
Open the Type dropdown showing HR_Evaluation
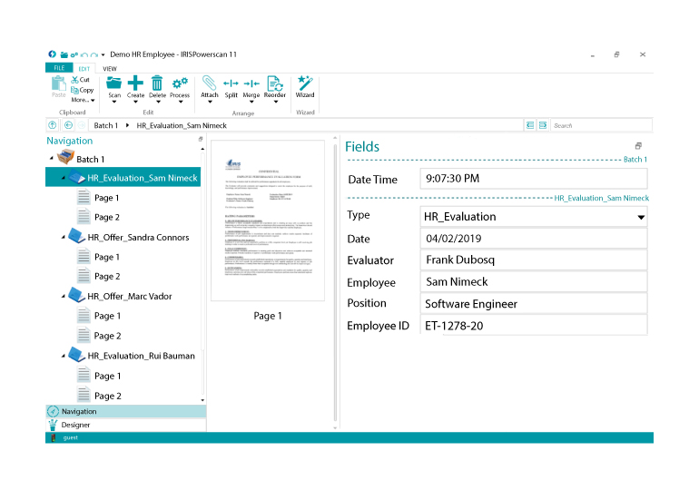pos(641,218)
